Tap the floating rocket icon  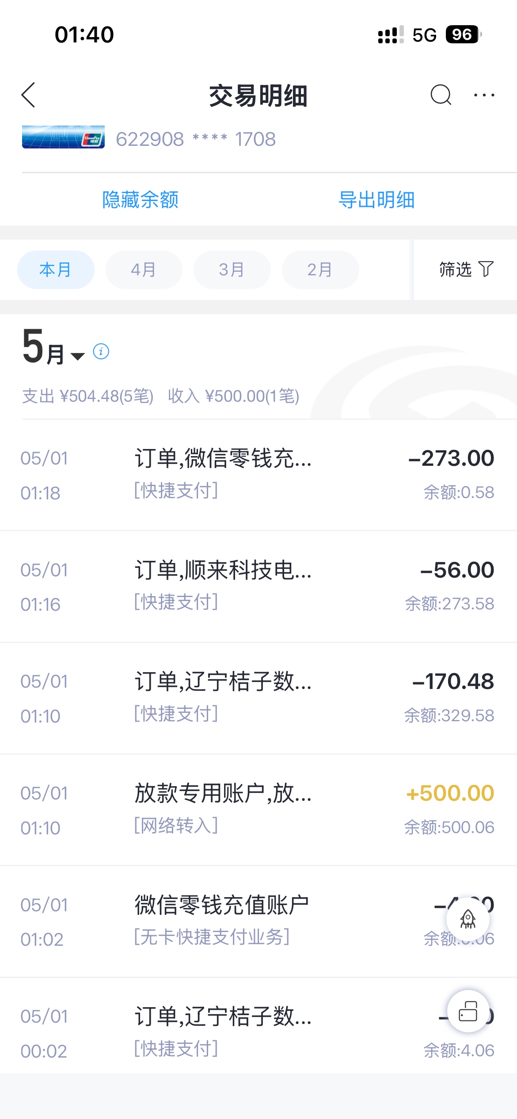468,919
